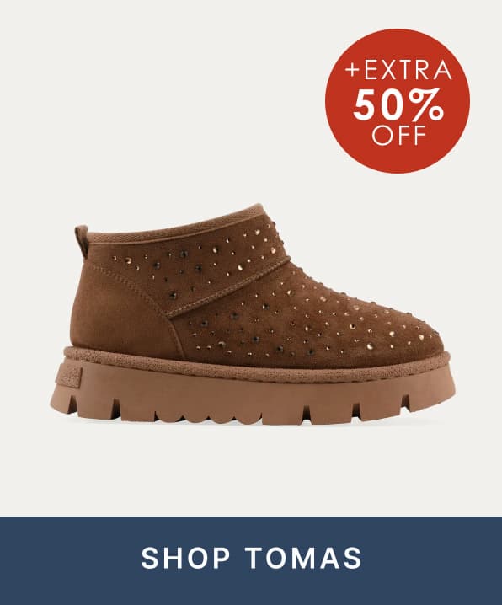Click the OFF word in the red circle
The image size is (502, 605).
point(399,135)
